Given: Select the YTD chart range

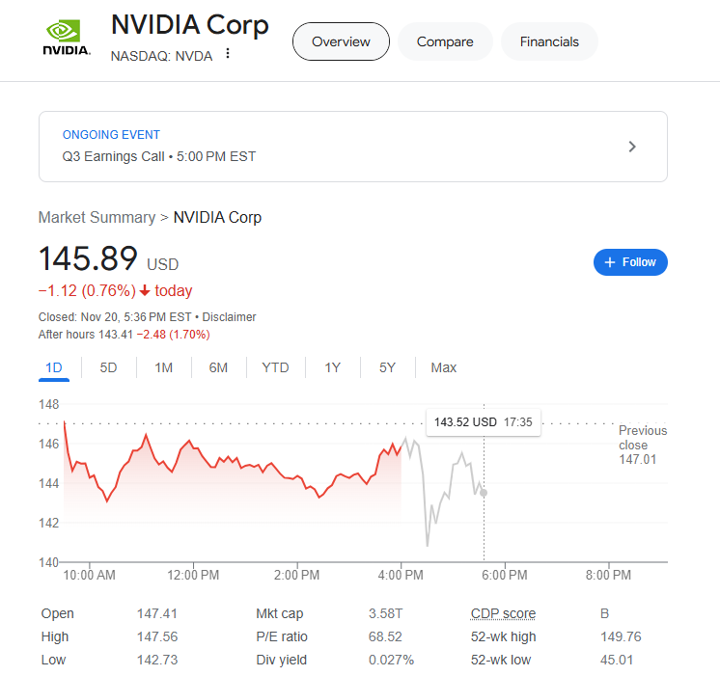Looking at the screenshot, I should pos(275,367).
